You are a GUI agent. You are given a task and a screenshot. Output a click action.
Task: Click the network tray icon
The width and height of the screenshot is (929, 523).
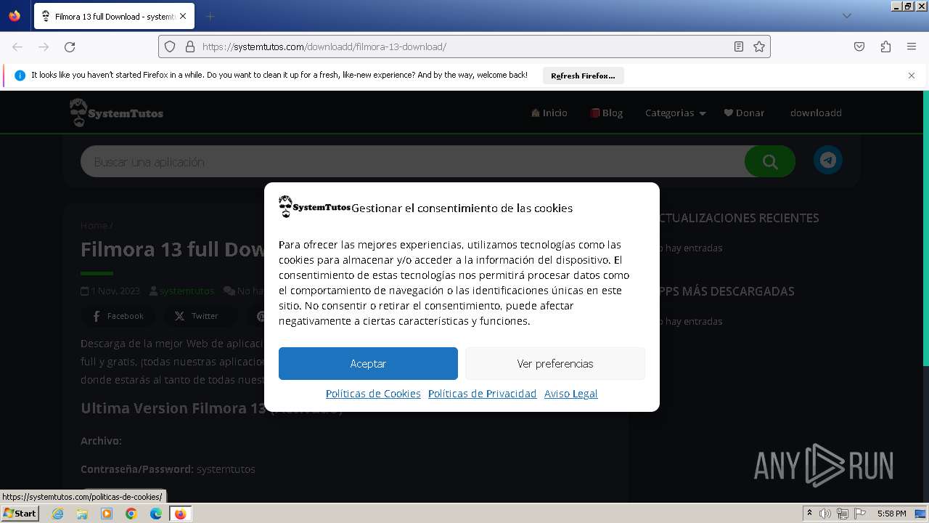[843, 514]
